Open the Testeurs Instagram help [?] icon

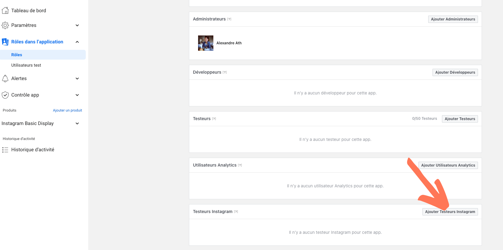click(x=236, y=212)
